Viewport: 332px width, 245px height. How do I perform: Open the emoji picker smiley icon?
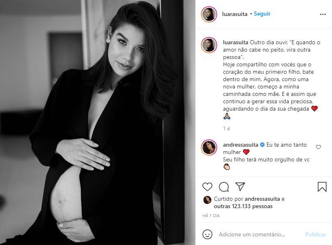click(207, 234)
